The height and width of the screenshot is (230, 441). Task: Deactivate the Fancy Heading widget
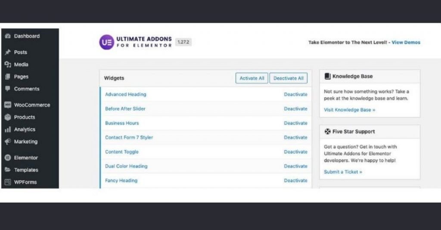295,180
